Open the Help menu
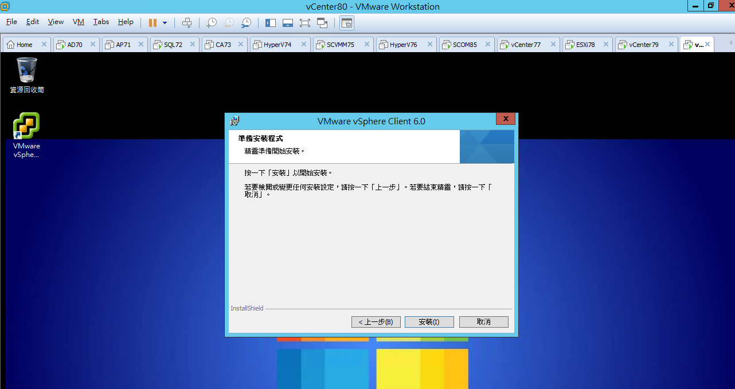 (126, 22)
